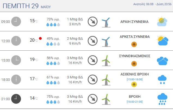Click the blue wind turbine at 09:00
This screenshot has width=173, height=110.
pyautogui.click(x=106, y=22)
